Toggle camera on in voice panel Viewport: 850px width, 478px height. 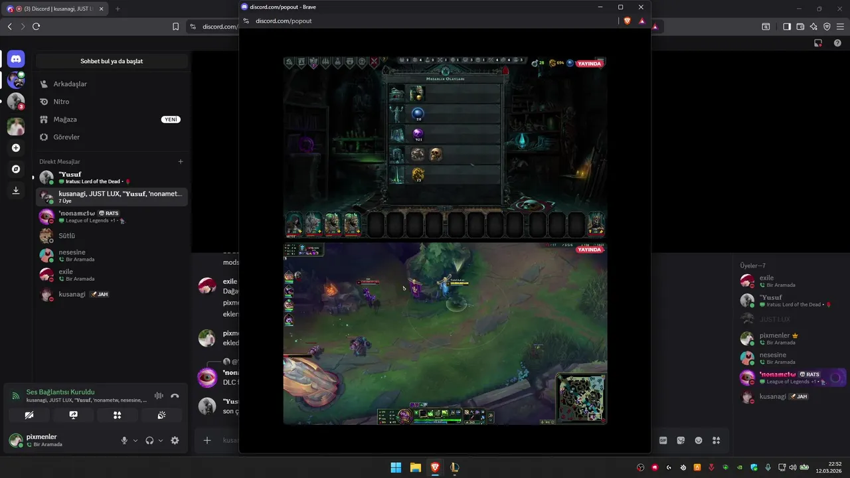(x=29, y=415)
